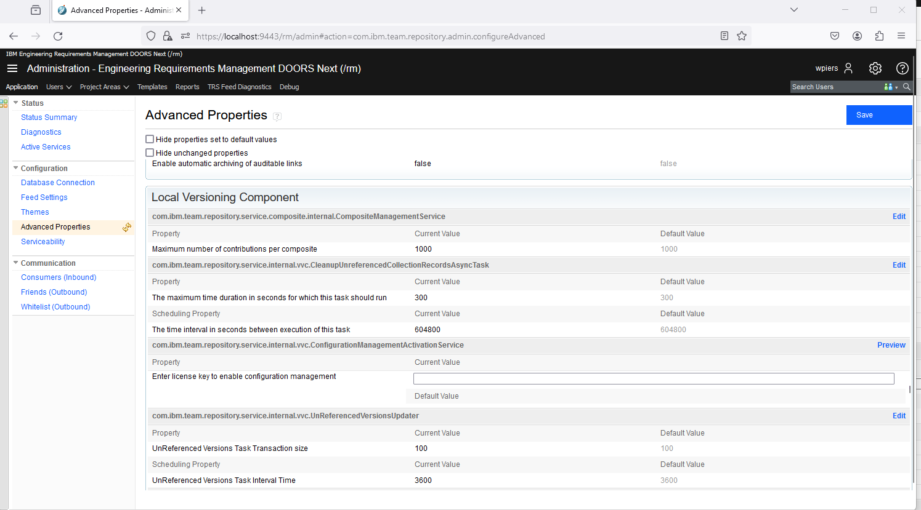Click the site permissions icon in address bar

pyautogui.click(x=185, y=36)
